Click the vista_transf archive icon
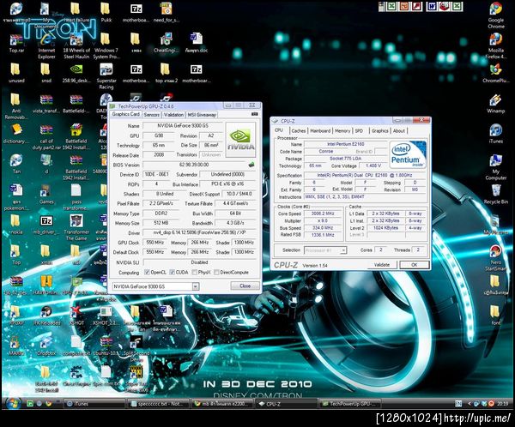 pyautogui.click(x=46, y=104)
